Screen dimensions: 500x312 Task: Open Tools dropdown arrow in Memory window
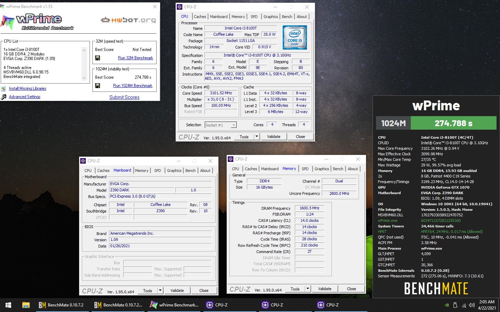[308, 289]
